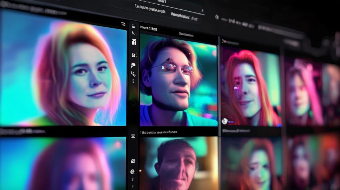Open the sharp portrait of the long red-haired woman
340x190 pixels.
tap(251, 86)
